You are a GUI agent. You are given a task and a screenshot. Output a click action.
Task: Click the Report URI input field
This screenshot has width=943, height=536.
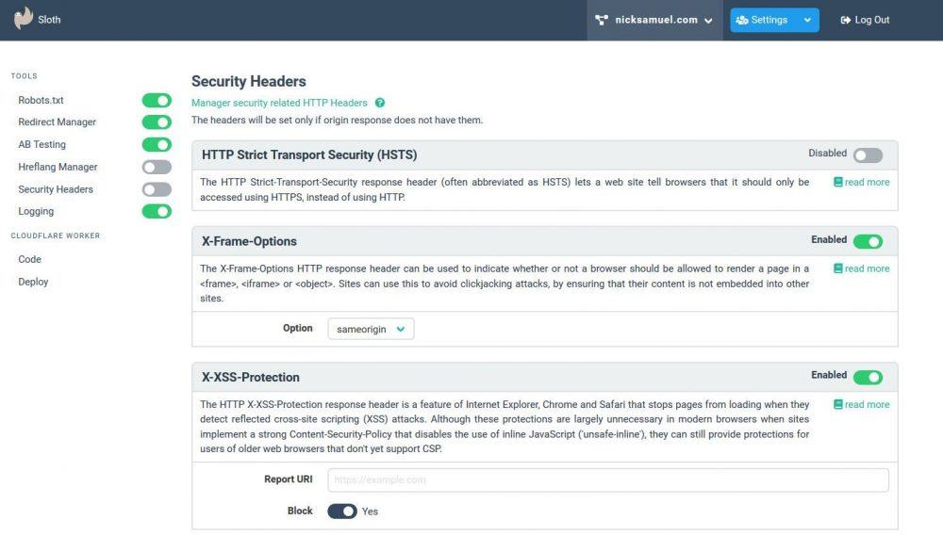click(608, 479)
